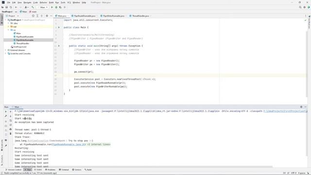
Task: Click the wrench icon in Run panel
Action: (x=6, y=116)
